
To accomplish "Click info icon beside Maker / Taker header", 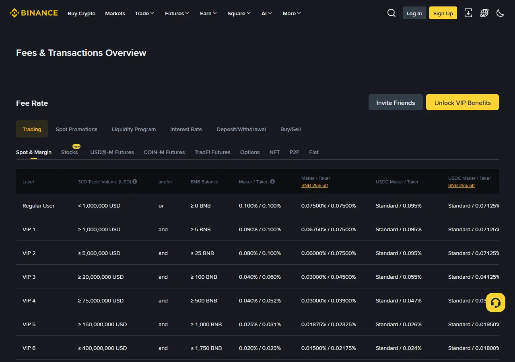I will 272,181.
